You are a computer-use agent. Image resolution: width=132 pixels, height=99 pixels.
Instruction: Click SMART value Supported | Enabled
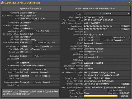point(93,43)
